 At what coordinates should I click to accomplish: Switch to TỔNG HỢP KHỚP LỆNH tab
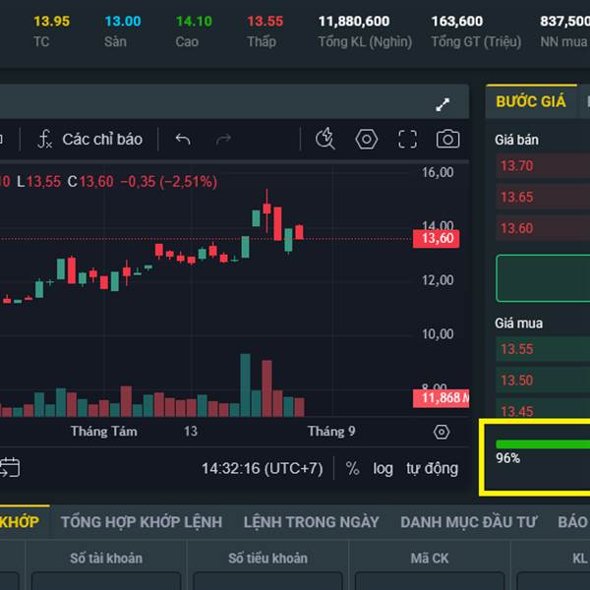click(x=142, y=522)
